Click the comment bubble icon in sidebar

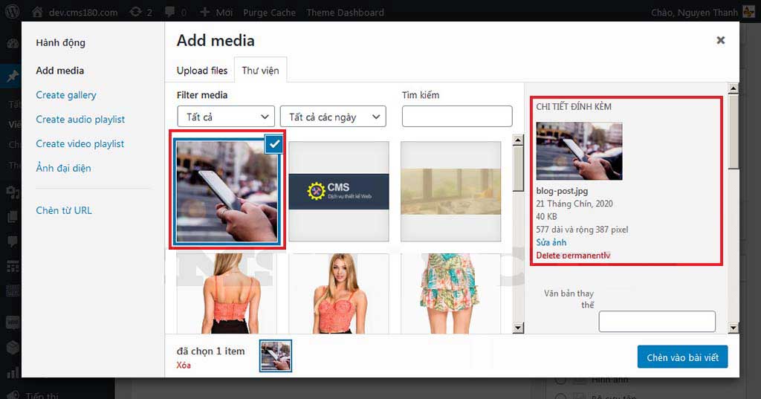[x=12, y=241]
